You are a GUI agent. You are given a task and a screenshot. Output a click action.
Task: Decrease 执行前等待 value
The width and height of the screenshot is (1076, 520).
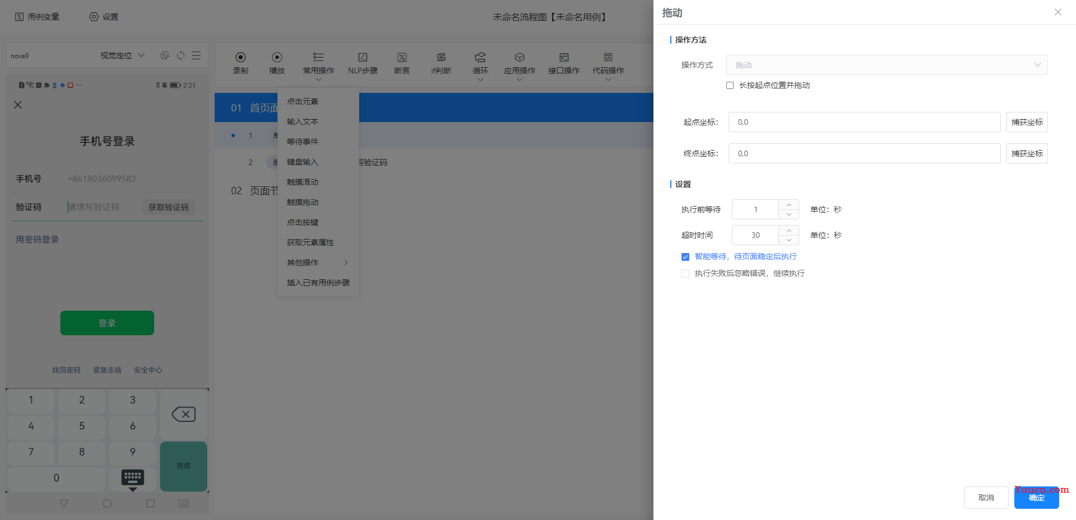coord(789,214)
